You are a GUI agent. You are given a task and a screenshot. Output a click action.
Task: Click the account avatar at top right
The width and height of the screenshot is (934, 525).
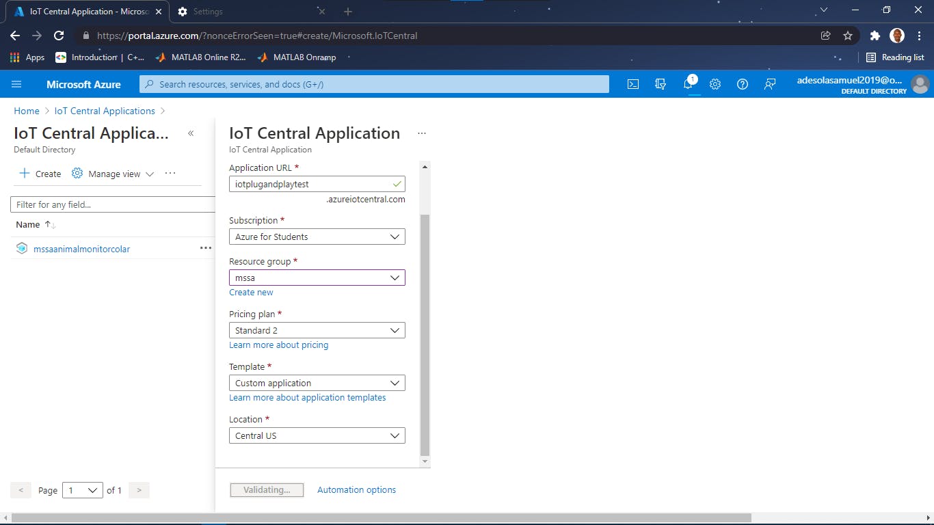tap(920, 84)
